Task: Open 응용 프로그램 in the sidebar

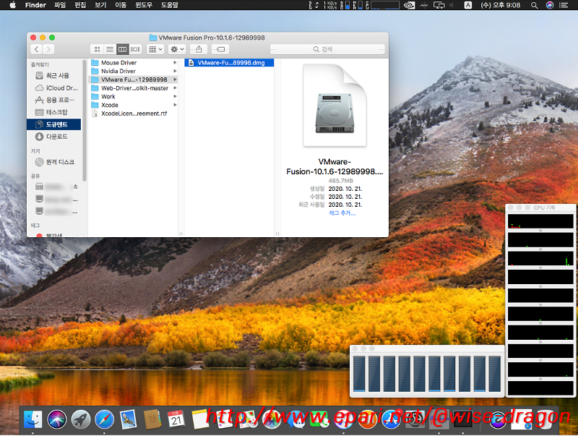Action: (x=53, y=100)
